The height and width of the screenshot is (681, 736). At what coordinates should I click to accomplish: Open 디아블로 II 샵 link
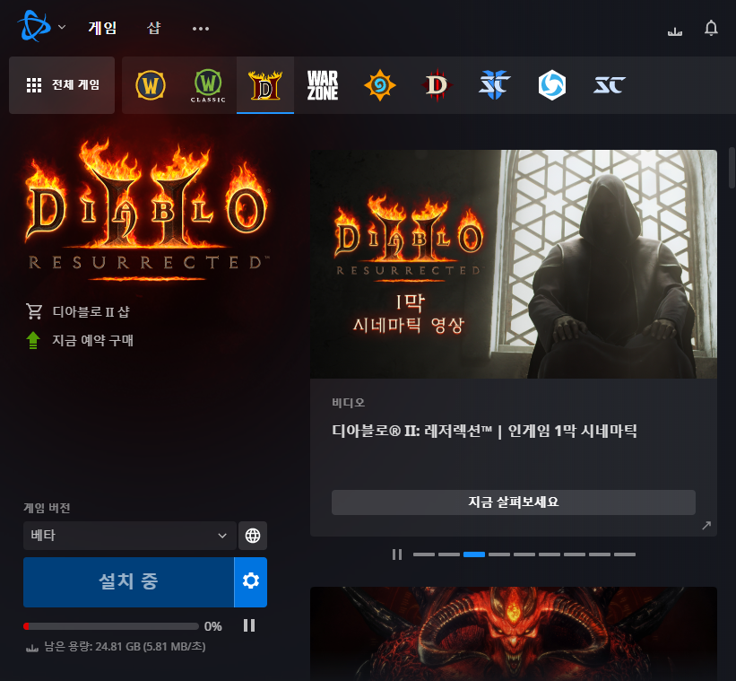coord(91,312)
